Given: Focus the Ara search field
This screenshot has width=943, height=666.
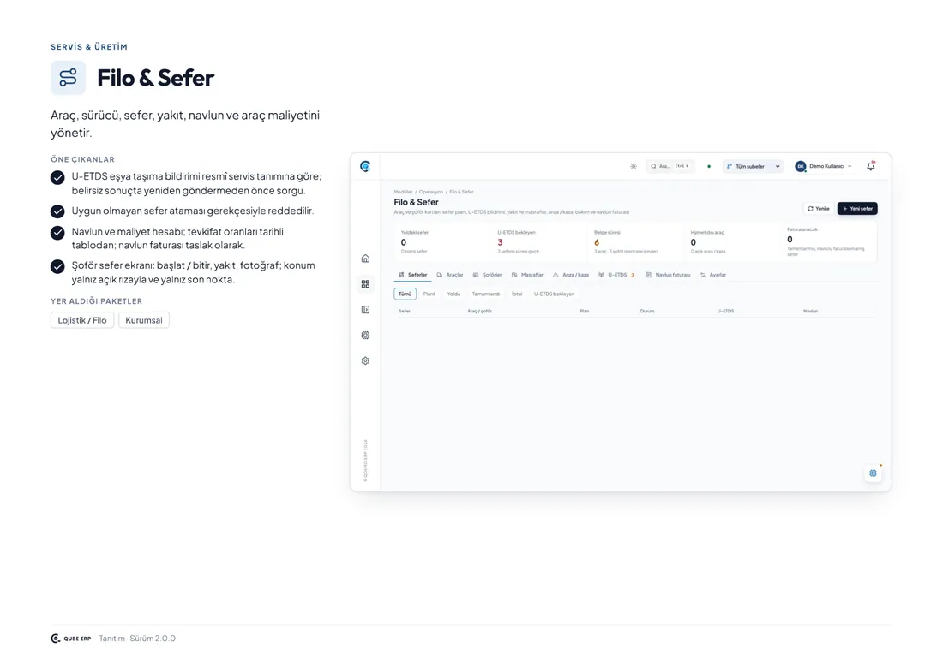Looking at the screenshot, I should click(670, 166).
